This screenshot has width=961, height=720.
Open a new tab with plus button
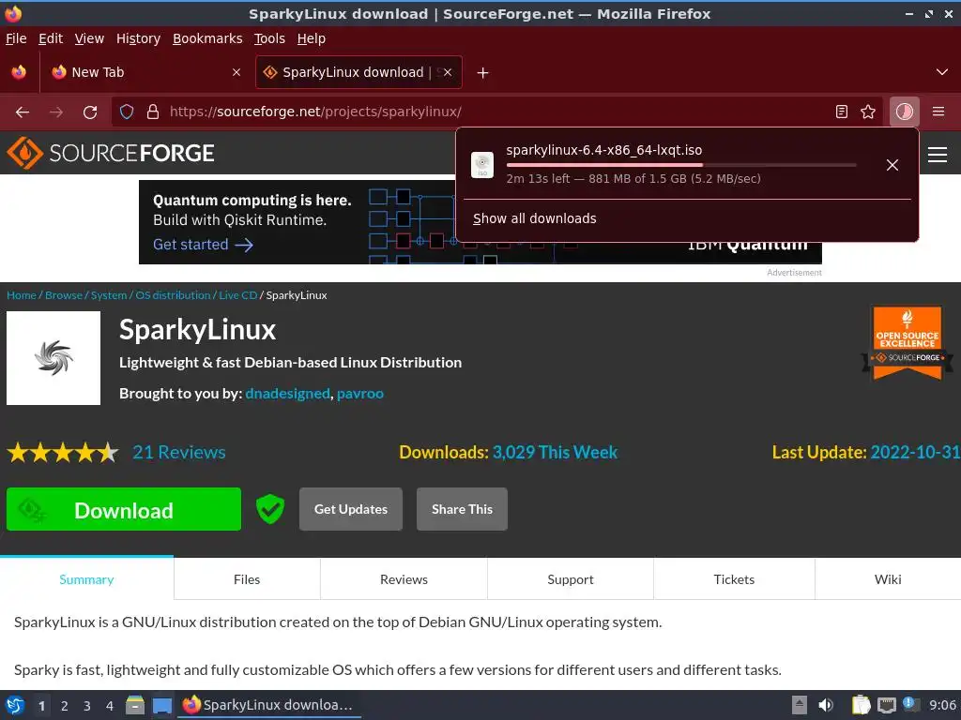483,73
